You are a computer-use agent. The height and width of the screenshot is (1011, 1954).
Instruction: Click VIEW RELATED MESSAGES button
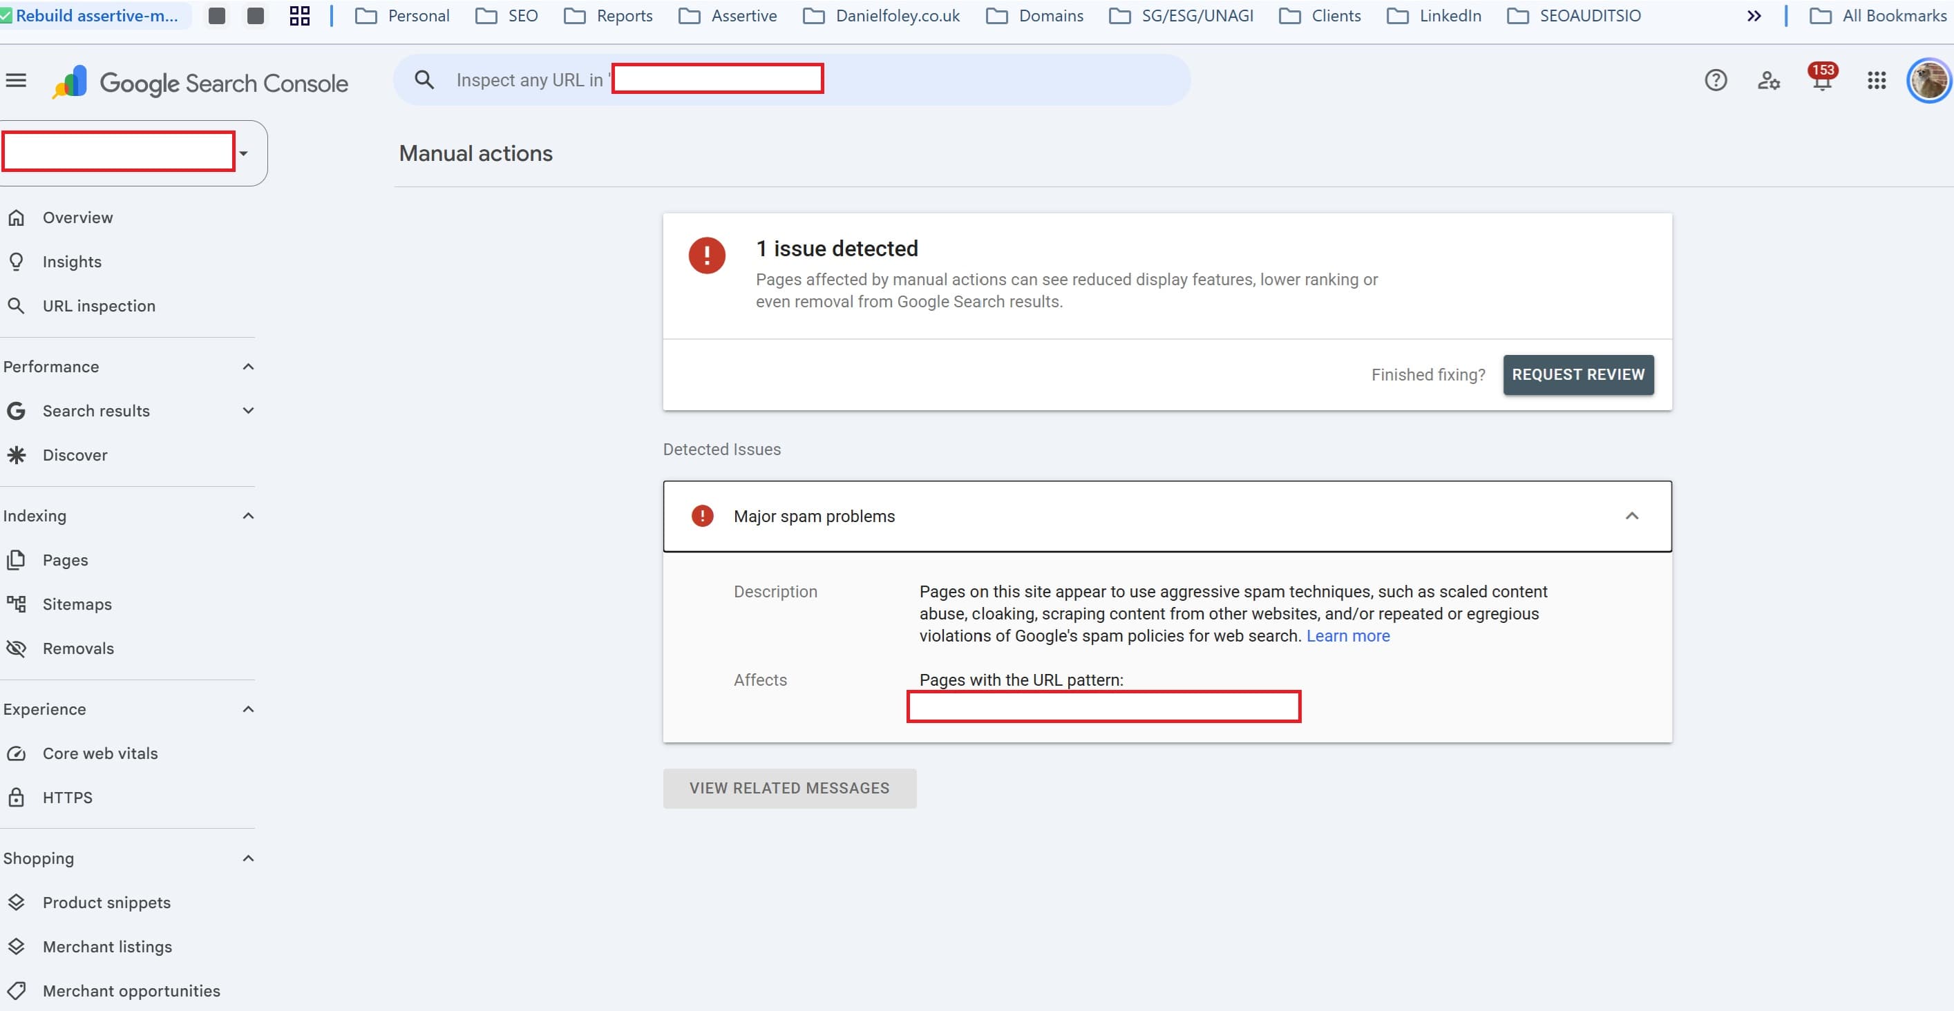click(789, 788)
